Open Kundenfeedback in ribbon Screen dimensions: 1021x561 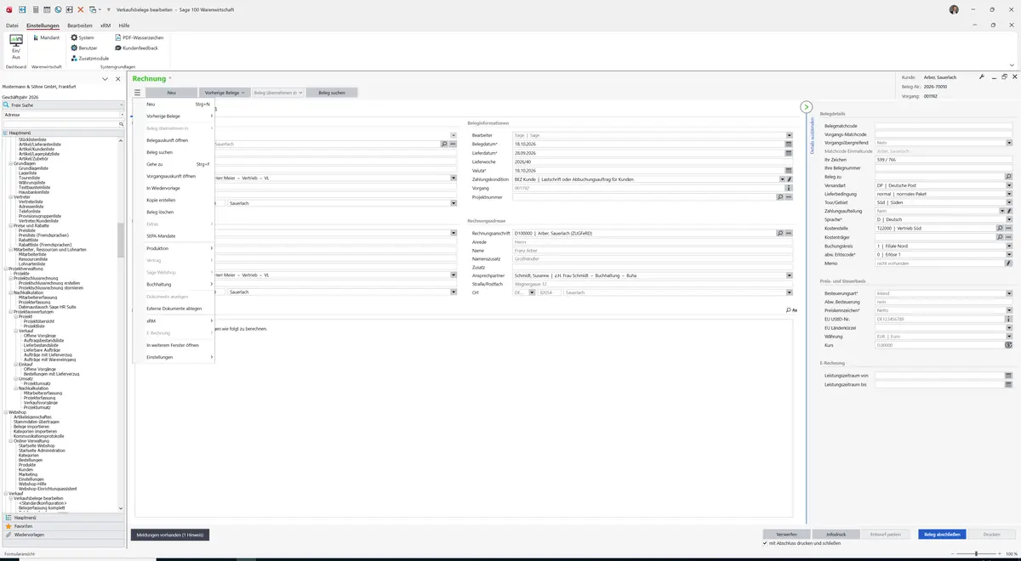click(x=136, y=48)
